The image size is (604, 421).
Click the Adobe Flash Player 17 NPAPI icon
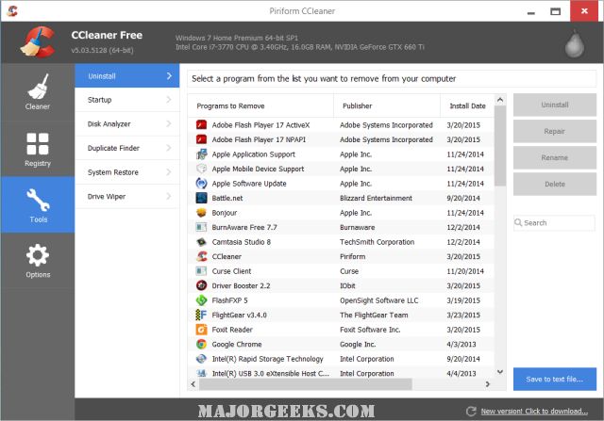(201, 139)
